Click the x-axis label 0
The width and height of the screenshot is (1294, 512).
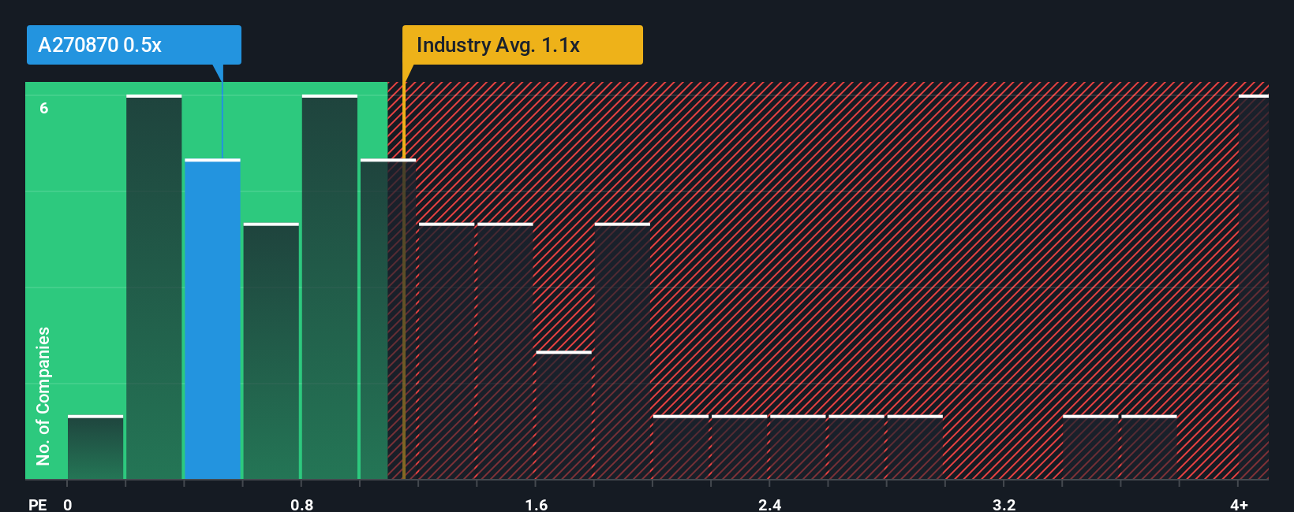pyautogui.click(x=68, y=504)
